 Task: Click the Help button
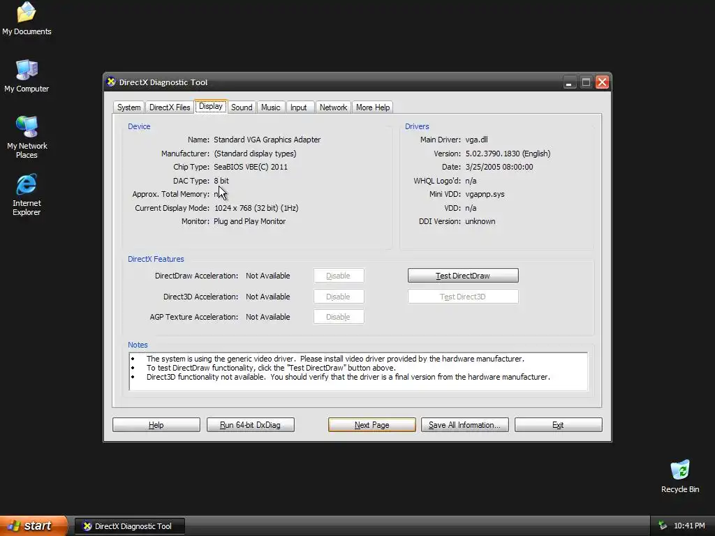click(156, 425)
